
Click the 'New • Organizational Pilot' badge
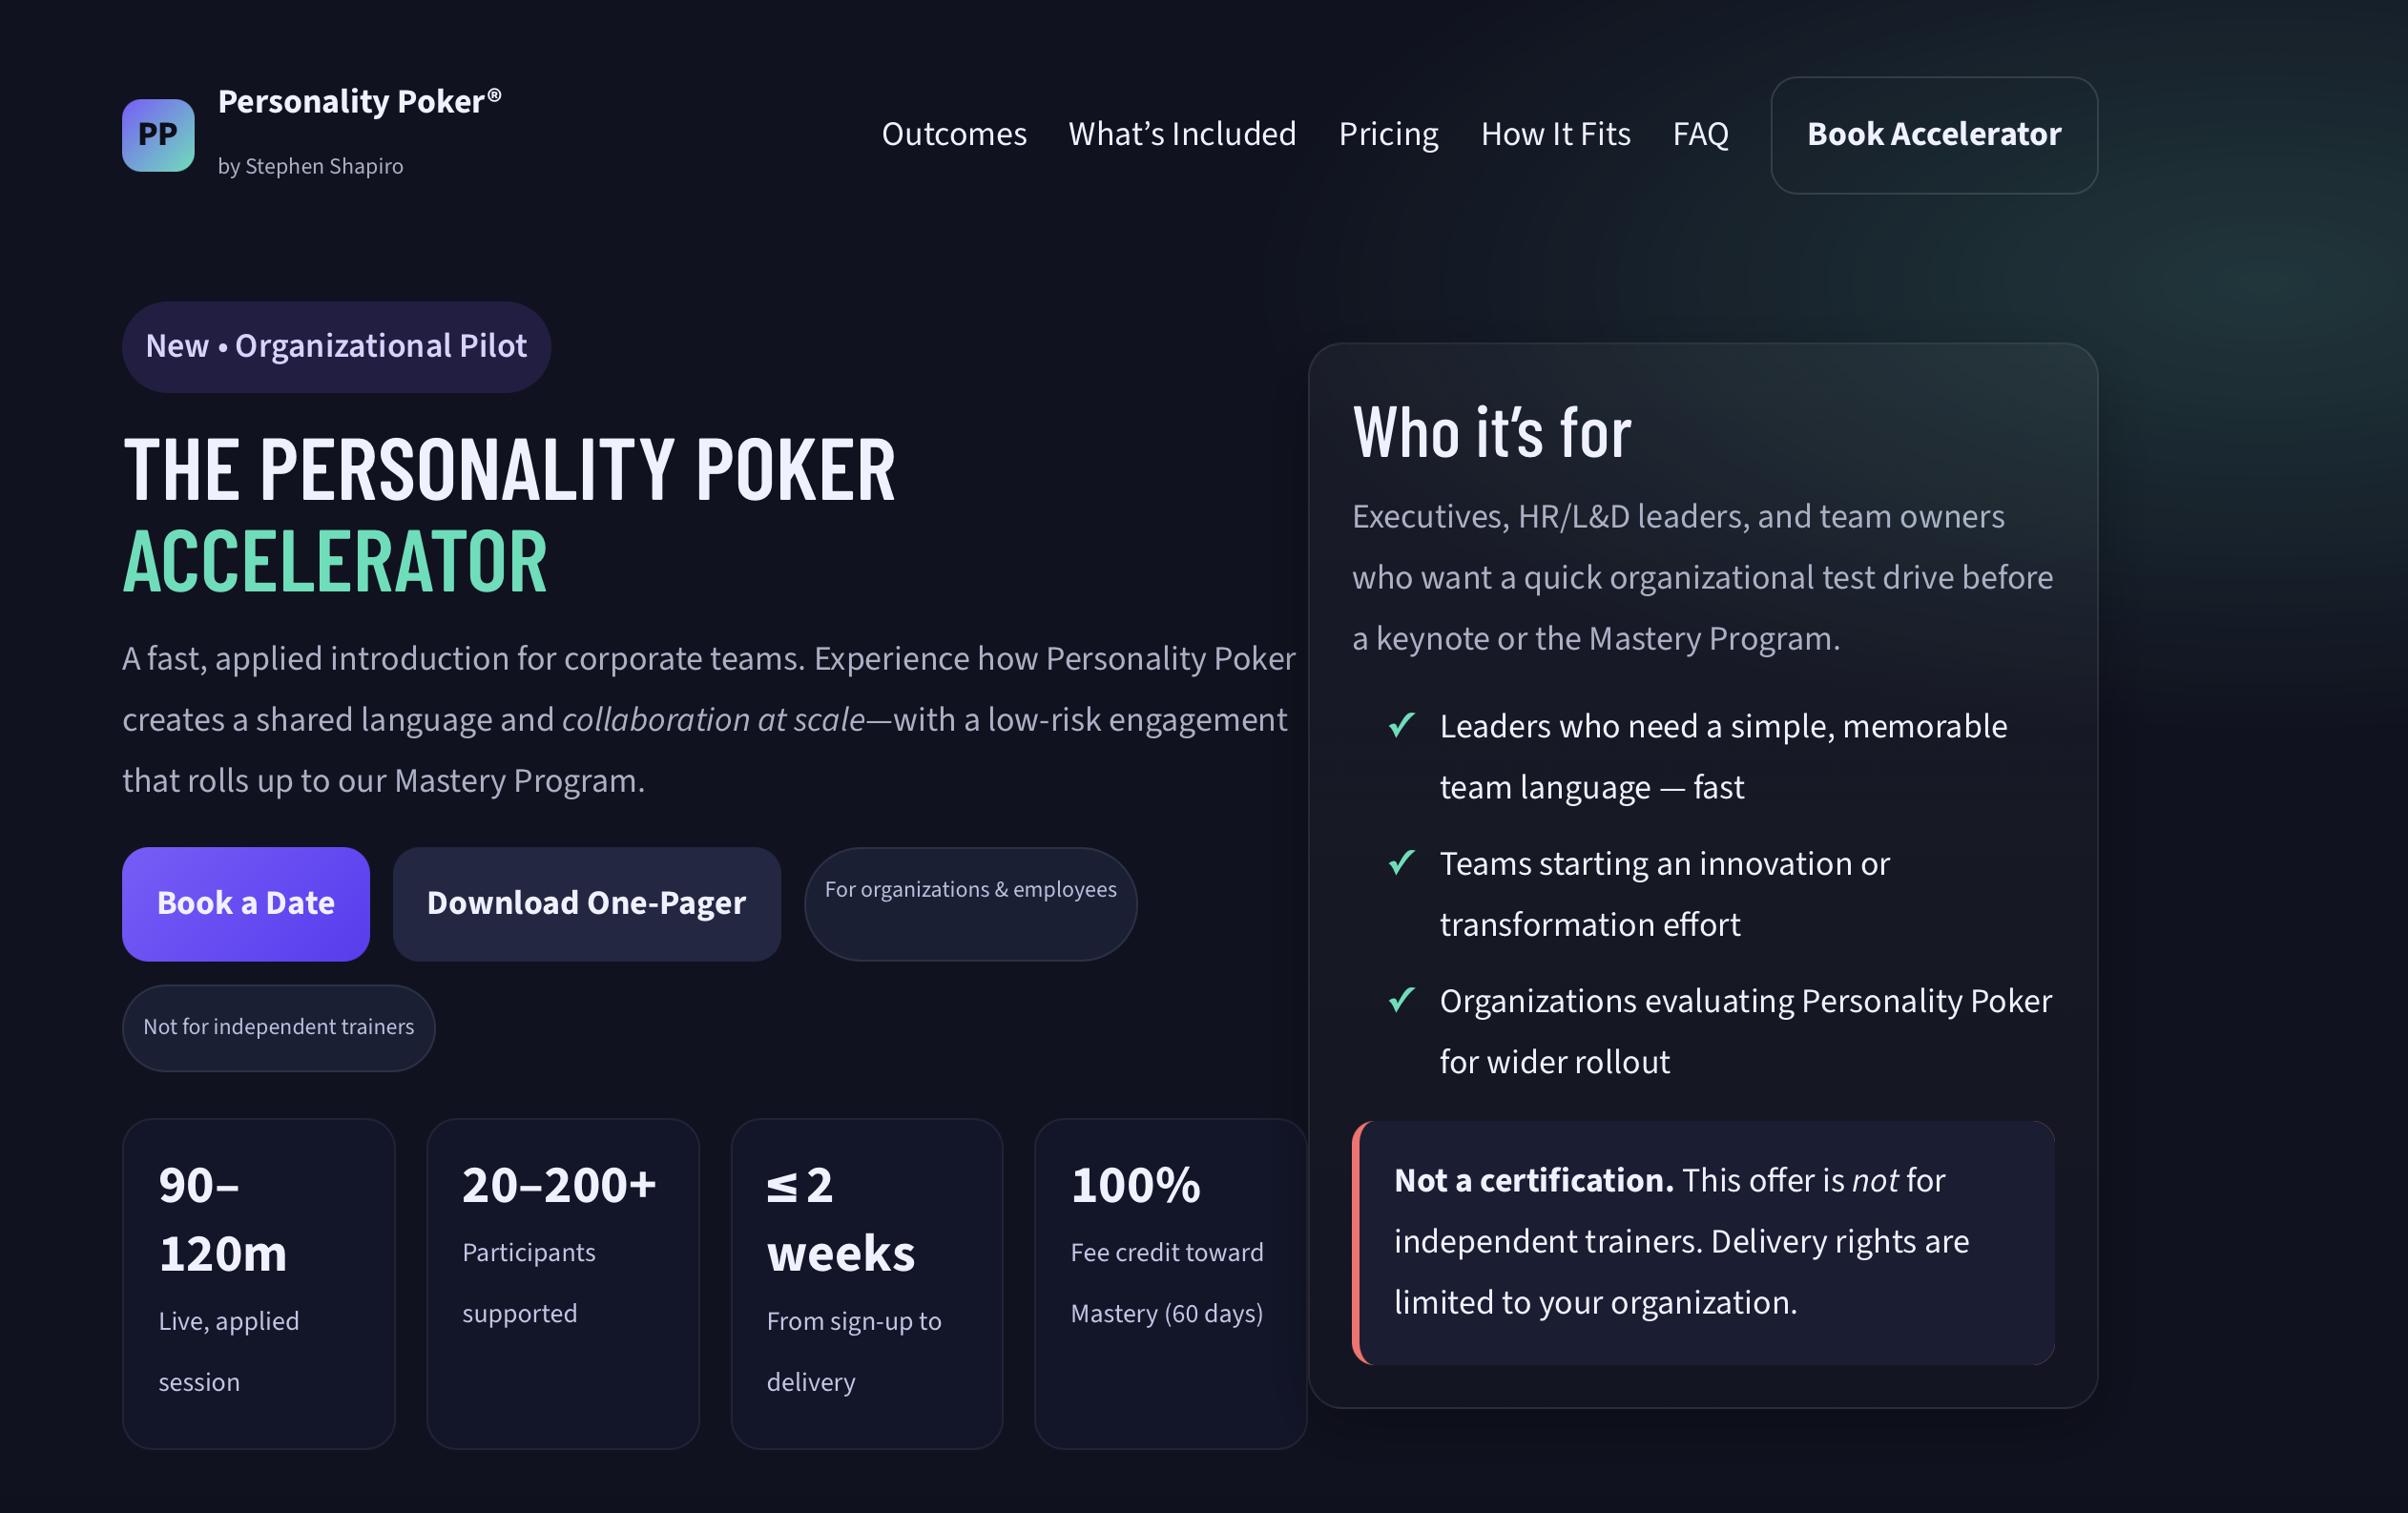(x=336, y=347)
